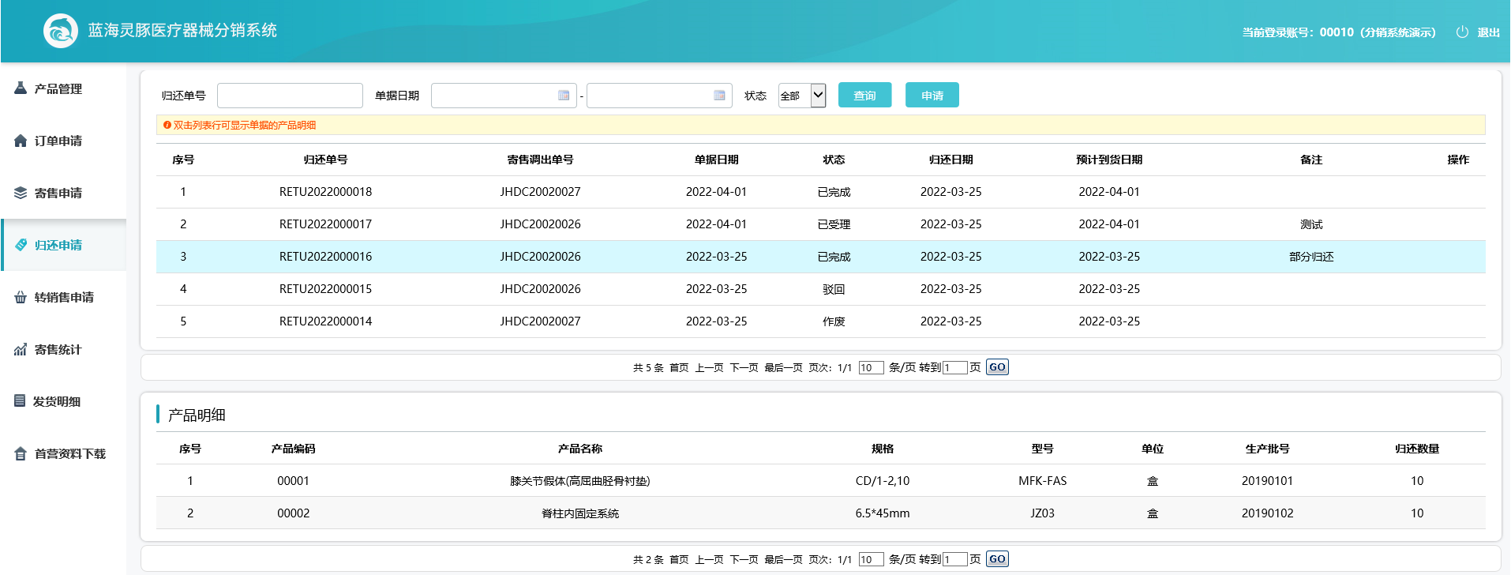Click the 寄售统计 chart icon
Viewport: 1511px width, 575px height.
pos(21,349)
